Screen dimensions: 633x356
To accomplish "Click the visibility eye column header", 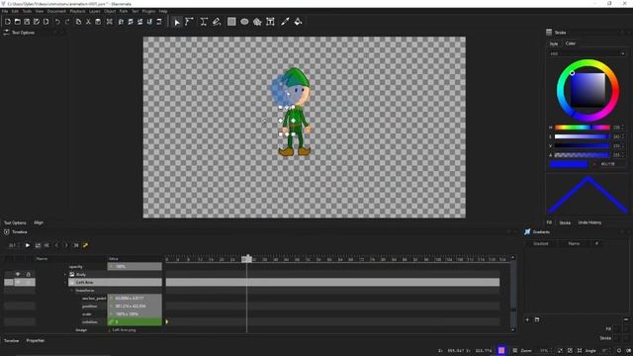I will tap(18, 274).
